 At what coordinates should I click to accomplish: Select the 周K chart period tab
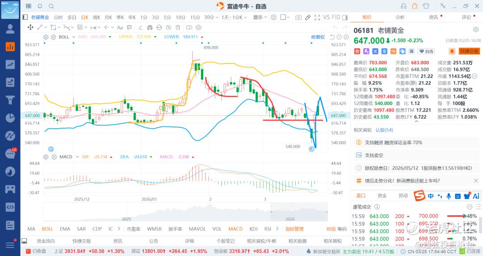(96, 17)
